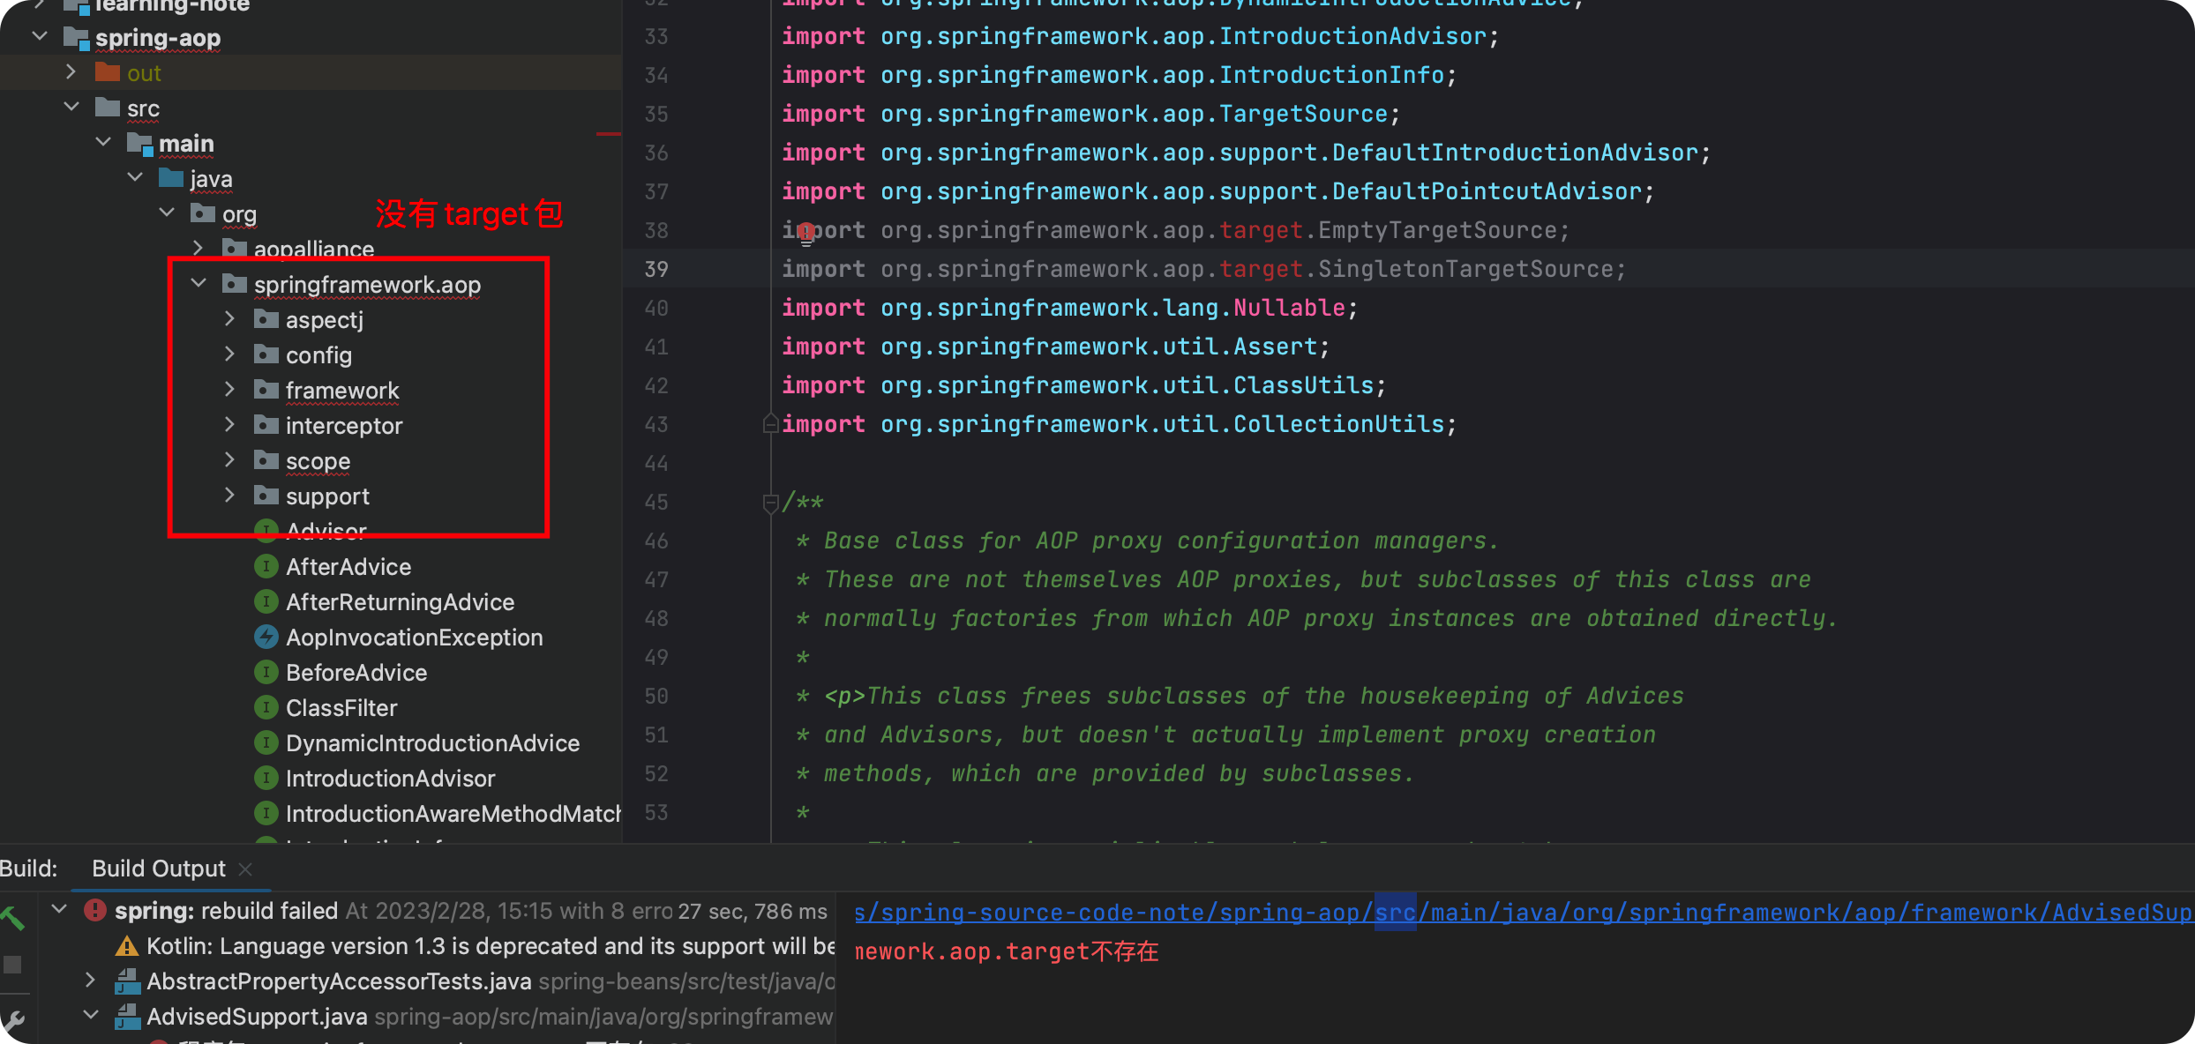Click the 'aop.target不存在' error message

[x=1007, y=951]
